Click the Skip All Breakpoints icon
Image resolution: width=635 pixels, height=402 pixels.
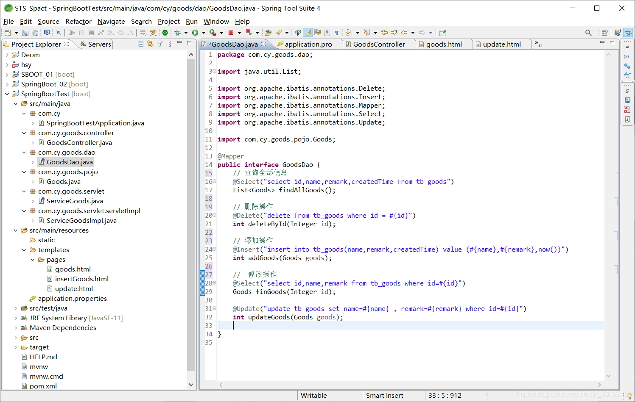click(x=59, y=33)
